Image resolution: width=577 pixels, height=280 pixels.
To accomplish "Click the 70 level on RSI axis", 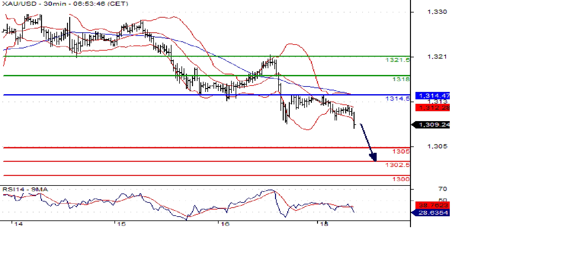I will [442, 189].
